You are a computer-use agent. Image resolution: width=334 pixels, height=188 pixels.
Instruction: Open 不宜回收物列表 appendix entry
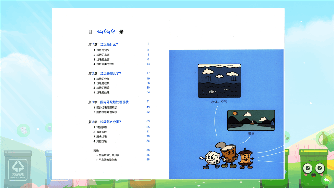click(x=108, y=160)
